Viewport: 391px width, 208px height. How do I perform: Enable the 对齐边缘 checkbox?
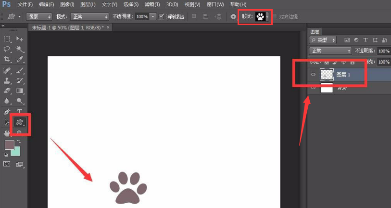(275, 16)
